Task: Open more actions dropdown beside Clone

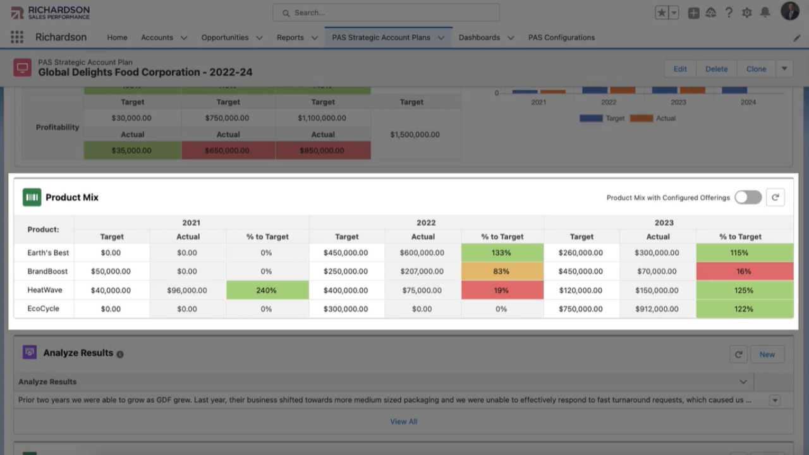Action: [784, 69]
